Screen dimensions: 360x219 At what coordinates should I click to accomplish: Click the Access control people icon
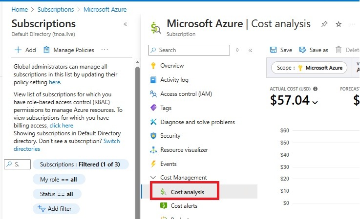coord(153,94)
